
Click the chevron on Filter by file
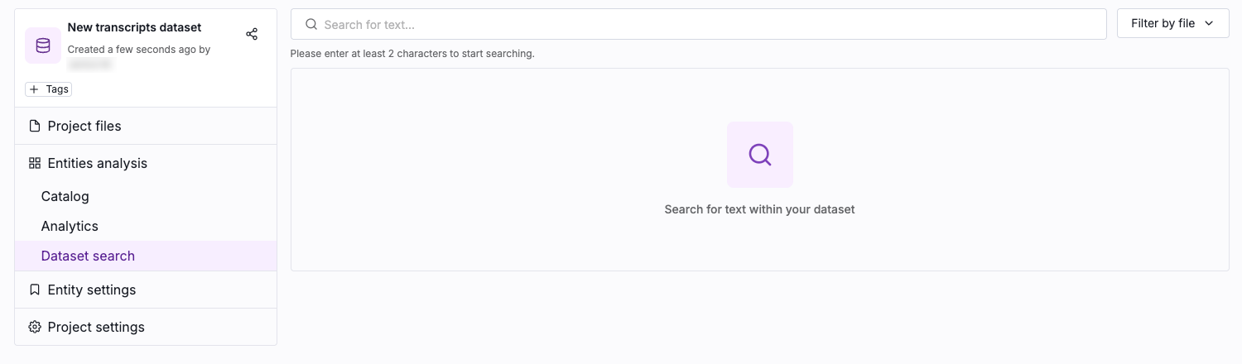(x=1209, y=23)
